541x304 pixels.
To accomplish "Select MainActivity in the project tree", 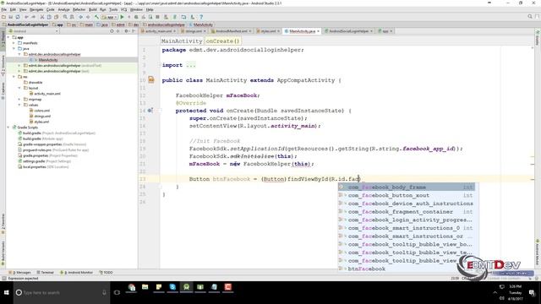I will click(x=48, y=60).
